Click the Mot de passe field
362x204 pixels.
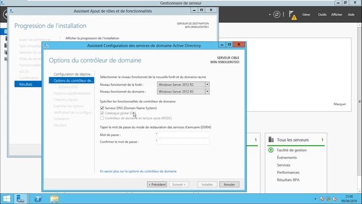click(x=183, y=135)
